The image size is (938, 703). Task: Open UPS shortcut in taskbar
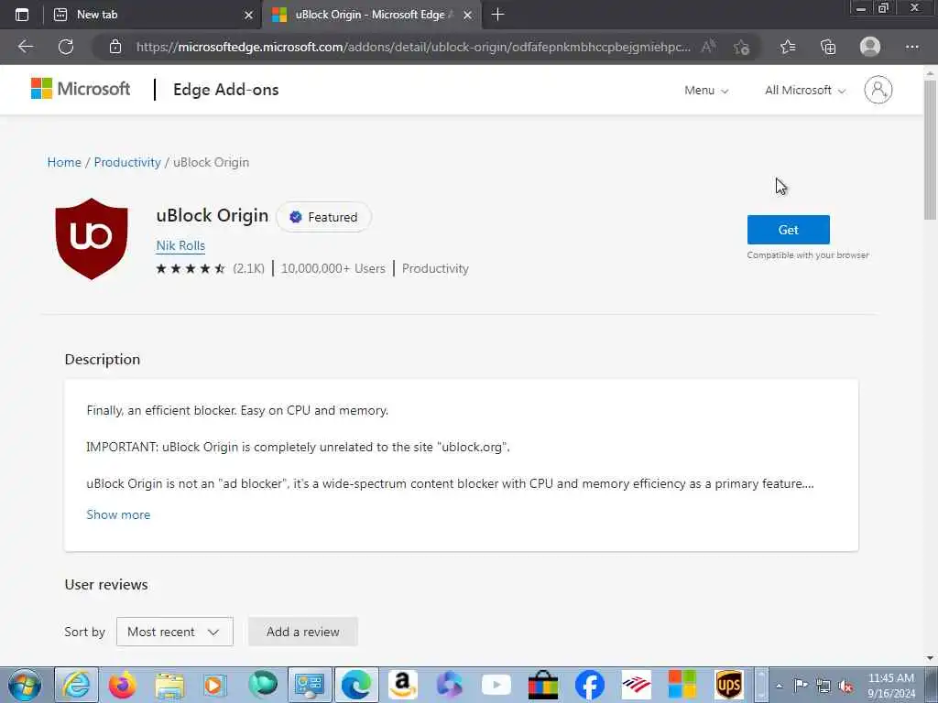tap(728, 685)
